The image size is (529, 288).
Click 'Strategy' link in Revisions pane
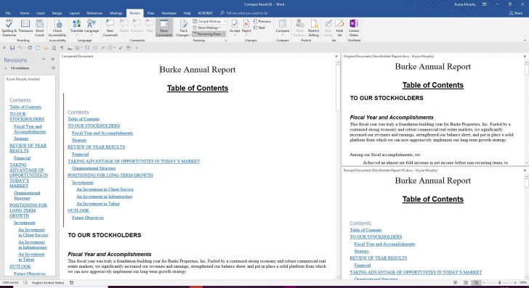click(x=21, y=139)
